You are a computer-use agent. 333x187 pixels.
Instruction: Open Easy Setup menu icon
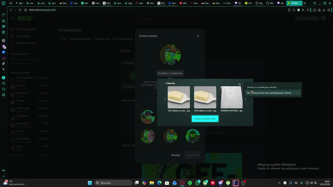point(329,10)
